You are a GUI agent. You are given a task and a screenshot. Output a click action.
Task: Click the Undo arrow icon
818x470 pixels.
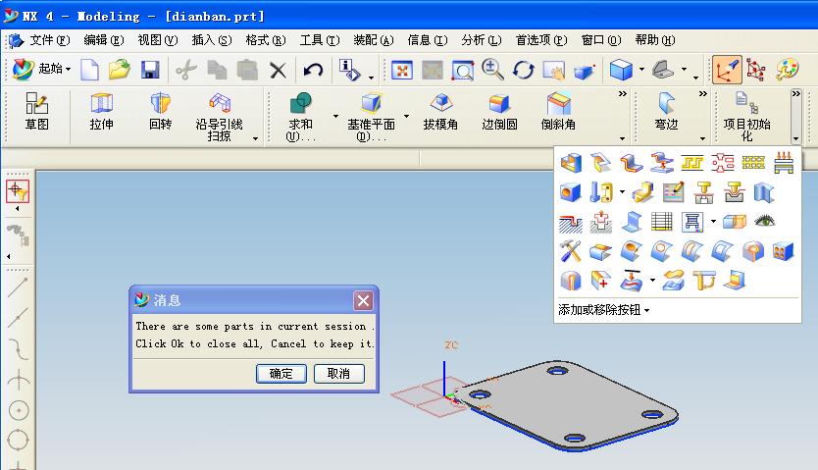313,70
